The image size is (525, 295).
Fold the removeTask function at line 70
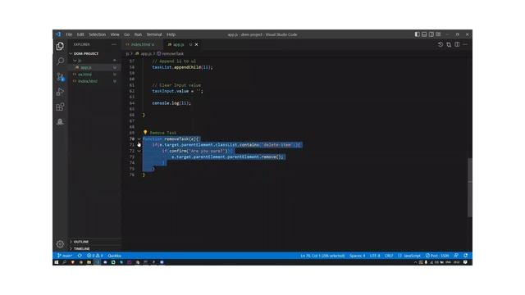point(139,138)
